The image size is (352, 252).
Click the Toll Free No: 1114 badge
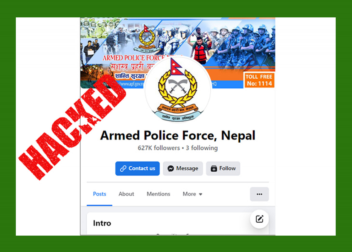tap(259, 80)
